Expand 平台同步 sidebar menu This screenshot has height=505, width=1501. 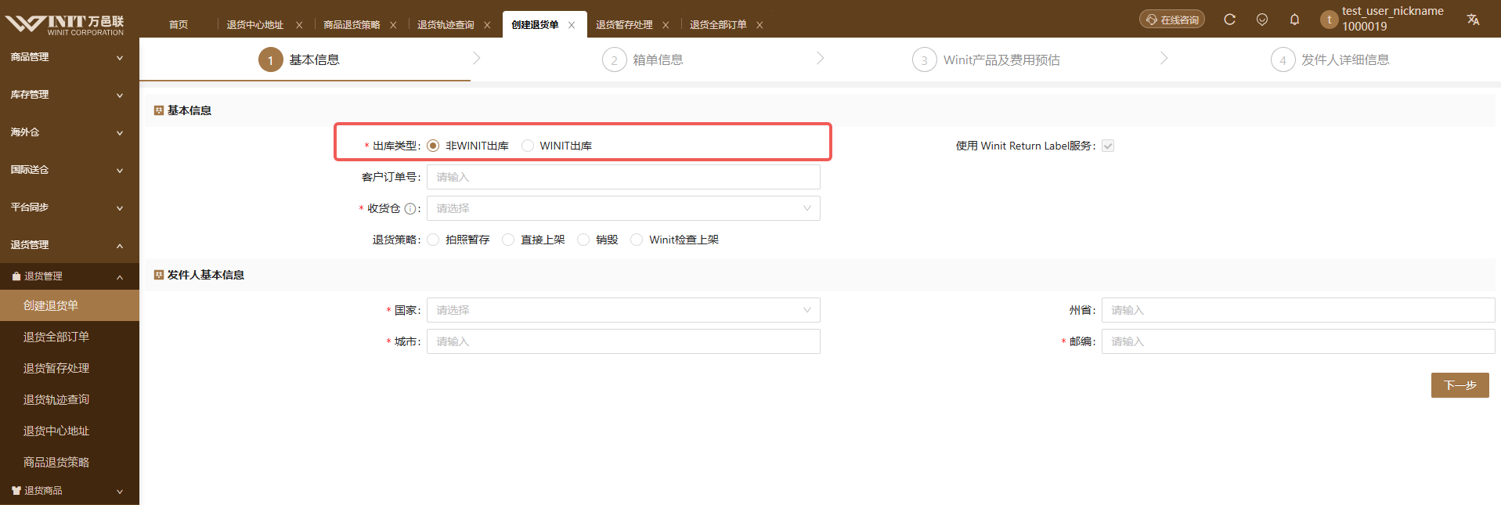(70, 207)
